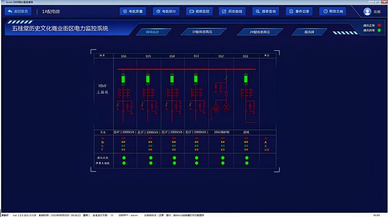Viewport: 388px width, 217px height.
Task: Click the green breaker symbol in column IG5
Action: click(147, 78)
